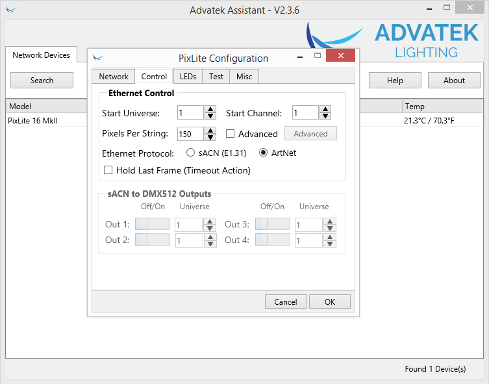Decrease the Start Channel value
The width and height of the screenshot is (489, 384).
pos(325,116)
